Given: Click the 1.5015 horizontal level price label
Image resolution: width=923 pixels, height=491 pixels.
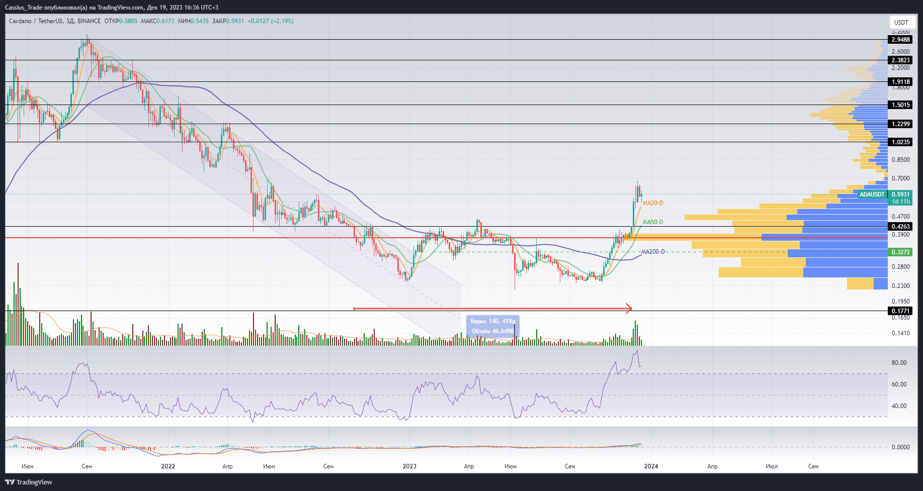Looking at the screenshot, I should click(x=900, y=105).
